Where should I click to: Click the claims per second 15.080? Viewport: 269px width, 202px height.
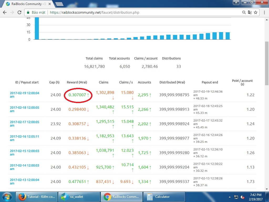click(127, 92)
